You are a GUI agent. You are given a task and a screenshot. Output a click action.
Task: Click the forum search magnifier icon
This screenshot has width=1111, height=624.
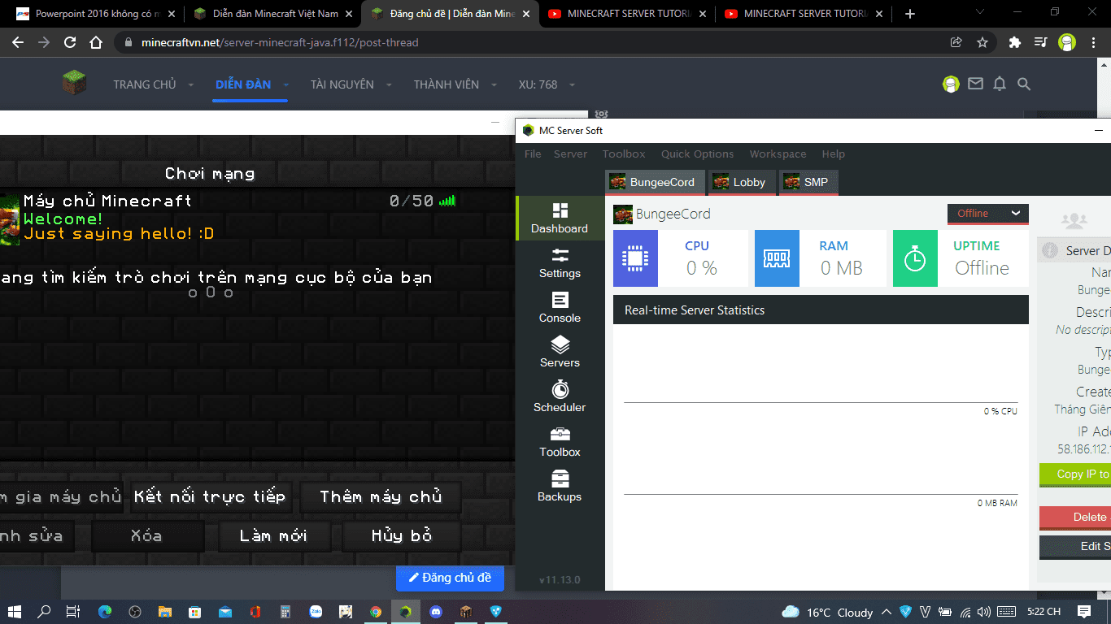pyautogui.click(x=1024, y=84)
